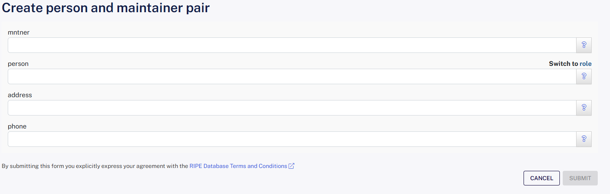This screenshot has height=194, width=610.
Task: Focus the phone input field
Action: coord(292,139)
